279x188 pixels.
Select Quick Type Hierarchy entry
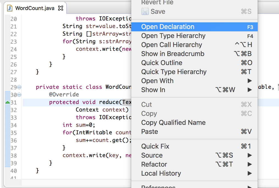click(x=194, y=72)
